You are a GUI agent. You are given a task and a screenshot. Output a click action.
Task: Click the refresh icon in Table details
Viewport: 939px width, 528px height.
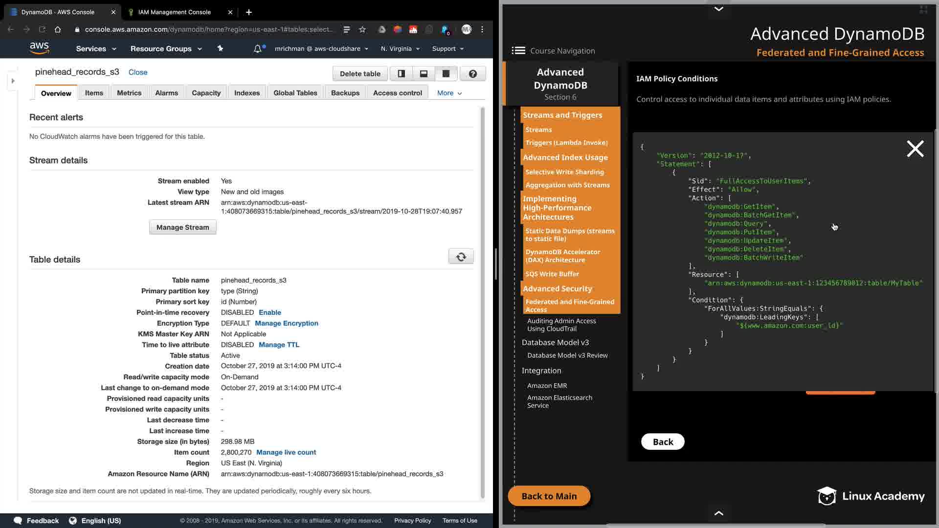click(461, 257)
